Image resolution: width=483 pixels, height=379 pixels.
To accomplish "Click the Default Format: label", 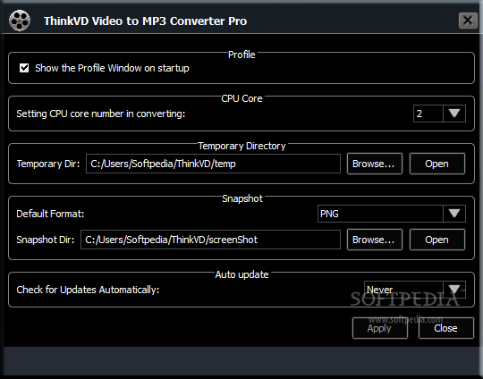I will tap(50, 214).
